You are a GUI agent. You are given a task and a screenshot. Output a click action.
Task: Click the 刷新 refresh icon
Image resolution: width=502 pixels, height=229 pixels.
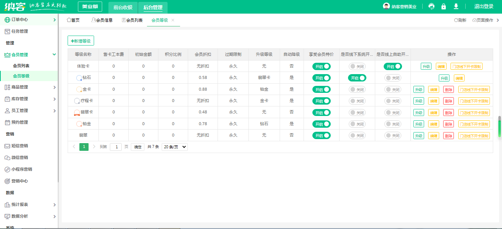tap(456, 20)
